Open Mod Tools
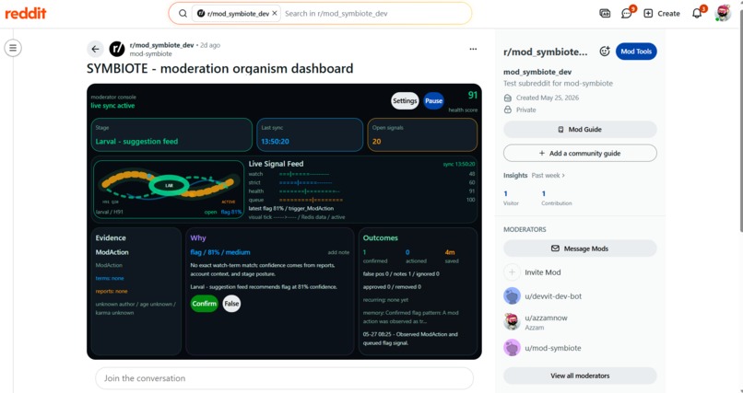The image size is (743, 393). [636, 52]
